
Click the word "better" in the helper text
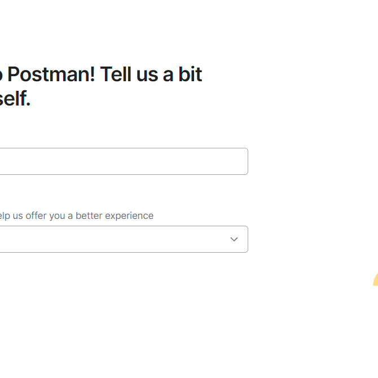(x=89, y=216)
